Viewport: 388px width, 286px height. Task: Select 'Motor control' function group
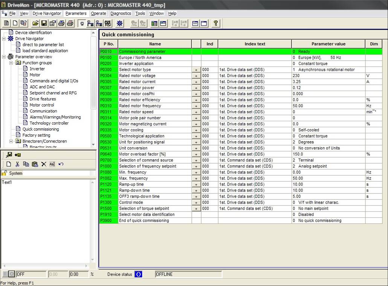click(42, 105)
